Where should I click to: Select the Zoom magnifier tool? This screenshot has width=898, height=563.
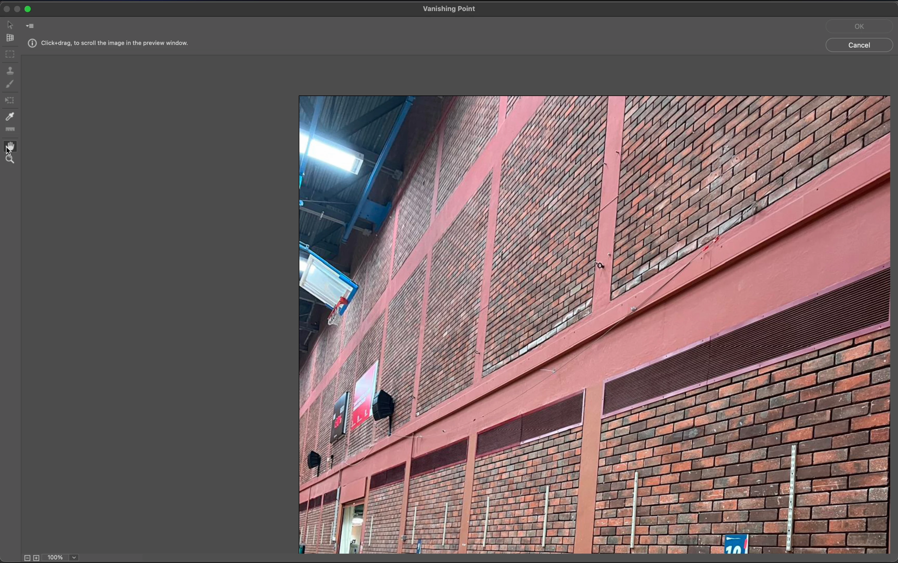[10, 160]
